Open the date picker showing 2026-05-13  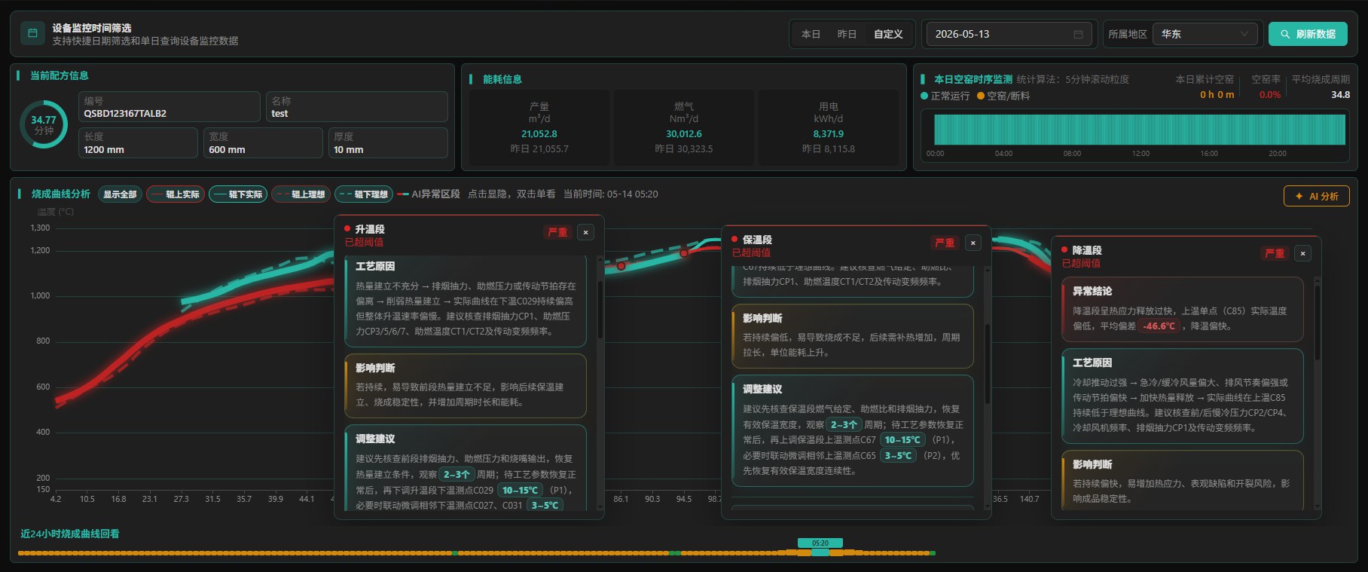tap(1009, 34)
